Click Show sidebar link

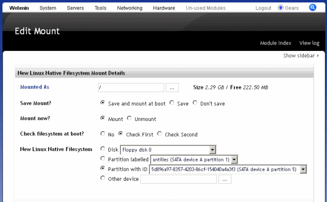click(x=301, y=56)
